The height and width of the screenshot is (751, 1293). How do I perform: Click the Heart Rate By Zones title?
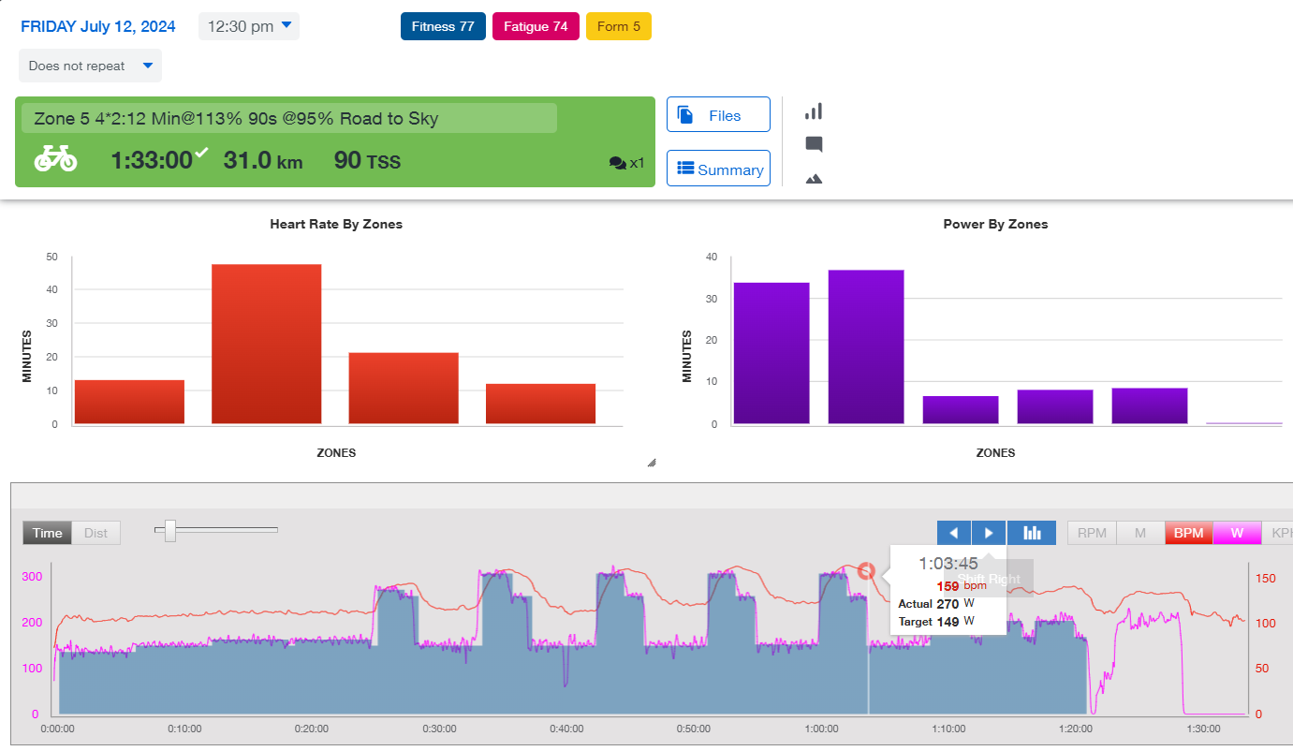click(336, 224)
